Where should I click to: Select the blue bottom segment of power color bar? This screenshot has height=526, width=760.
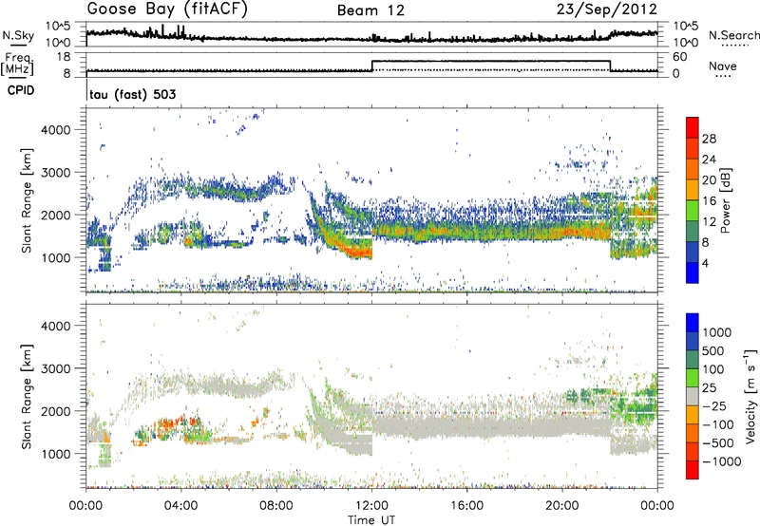pyautogui.click(x=693, y=272)
